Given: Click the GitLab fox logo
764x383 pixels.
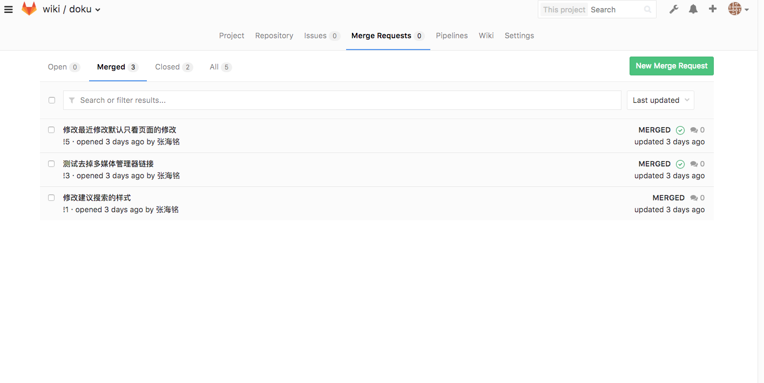Looking at the screenshot, I should [29, 9].
